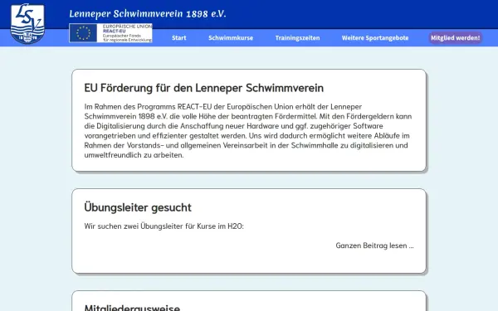The width and height of the screenshot is (498, 311).
Task: Click the text 'Wir suchen zwei Übungsleiter für Kurse im H2O:'
Action: (164, 226)
